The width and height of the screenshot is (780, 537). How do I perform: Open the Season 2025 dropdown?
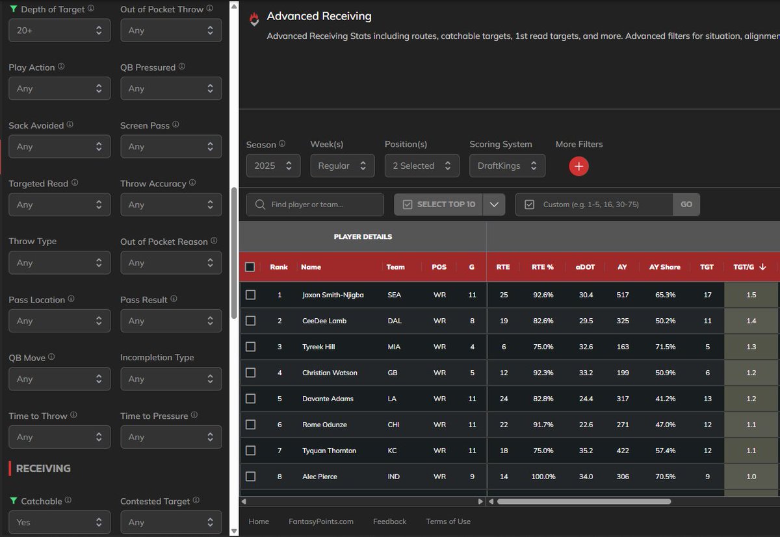(273, 166)
